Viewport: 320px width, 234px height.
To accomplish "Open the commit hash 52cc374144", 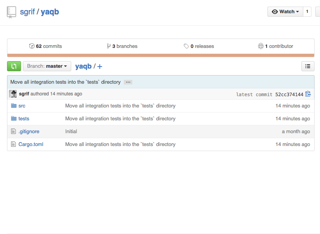I will [x=289, y=95].
